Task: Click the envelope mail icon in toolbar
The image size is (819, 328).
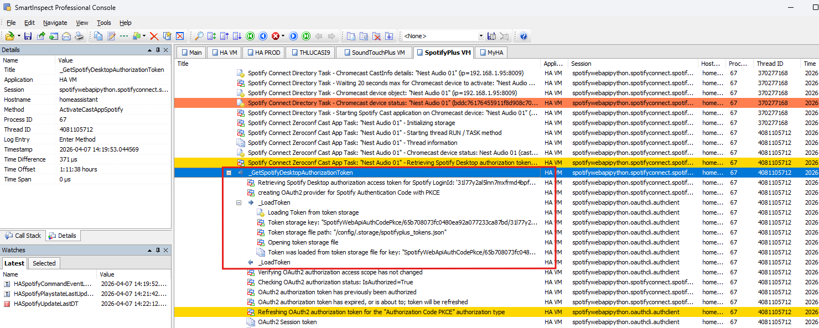Action: (x=66, y=37)
